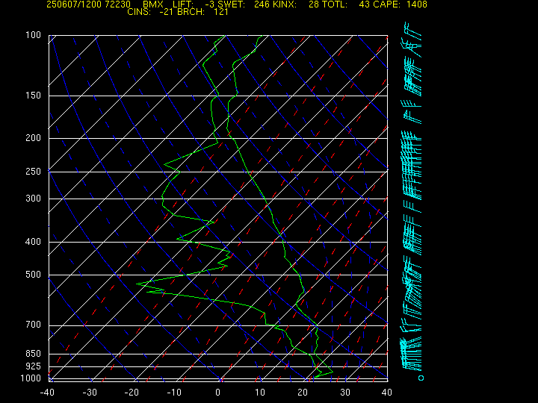Click the TOTL: 43 index value
The height and width of the screenshot is (403, 538).
347,4
